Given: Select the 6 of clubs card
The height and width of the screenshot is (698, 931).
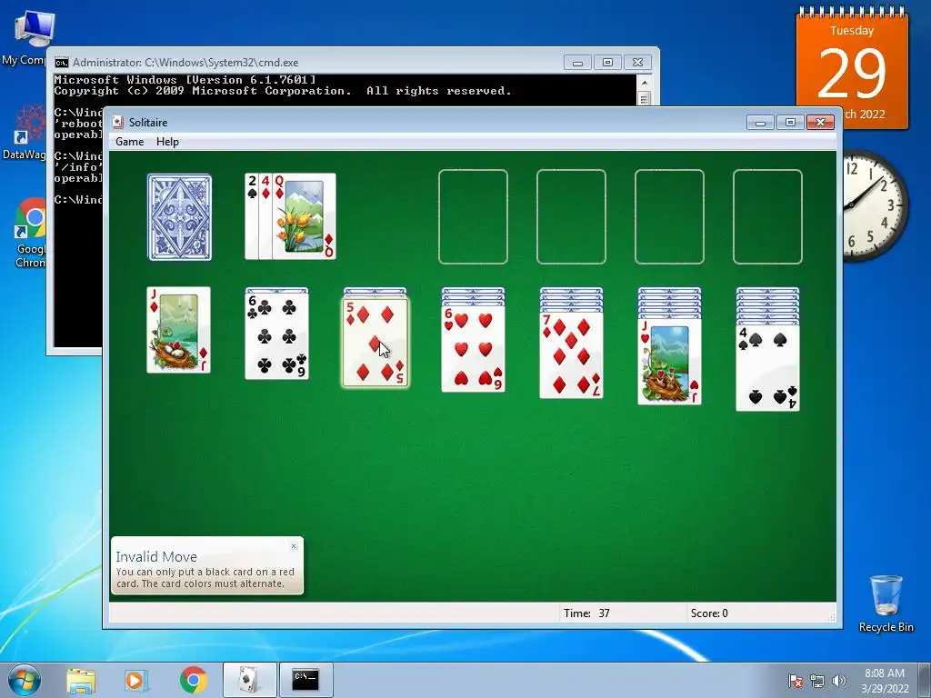Looking at the screenshot, I should 276,336.
